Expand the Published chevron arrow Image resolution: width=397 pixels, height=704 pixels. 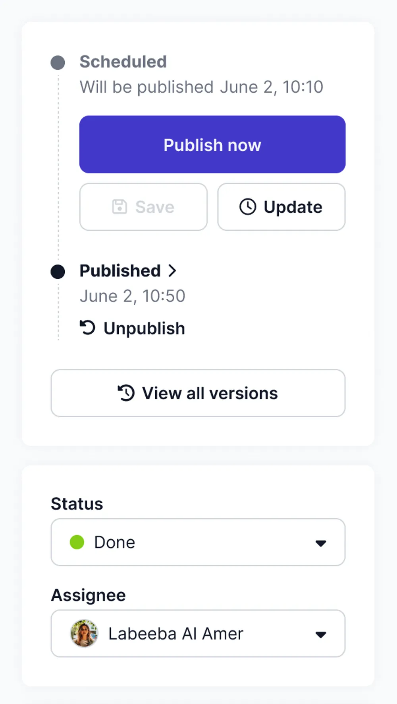click(172, 271)
